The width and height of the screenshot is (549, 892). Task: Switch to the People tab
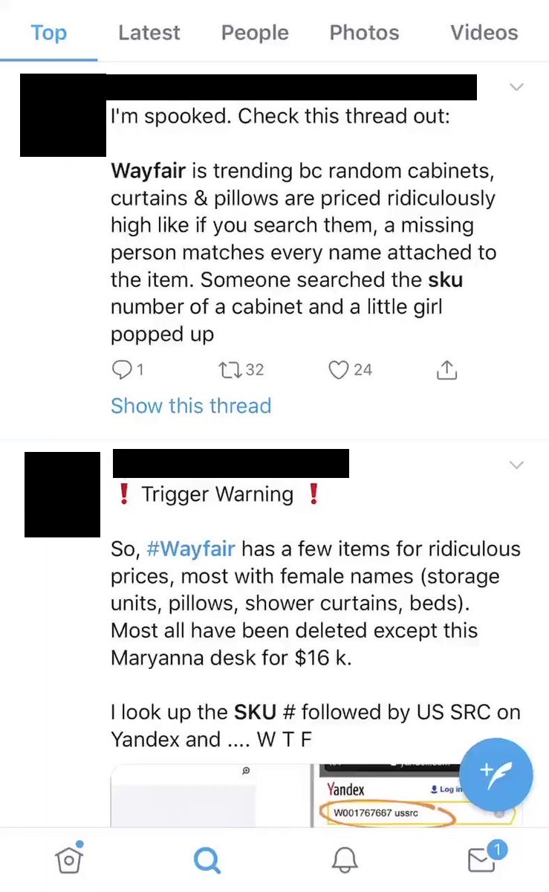[x=255, y=33]
